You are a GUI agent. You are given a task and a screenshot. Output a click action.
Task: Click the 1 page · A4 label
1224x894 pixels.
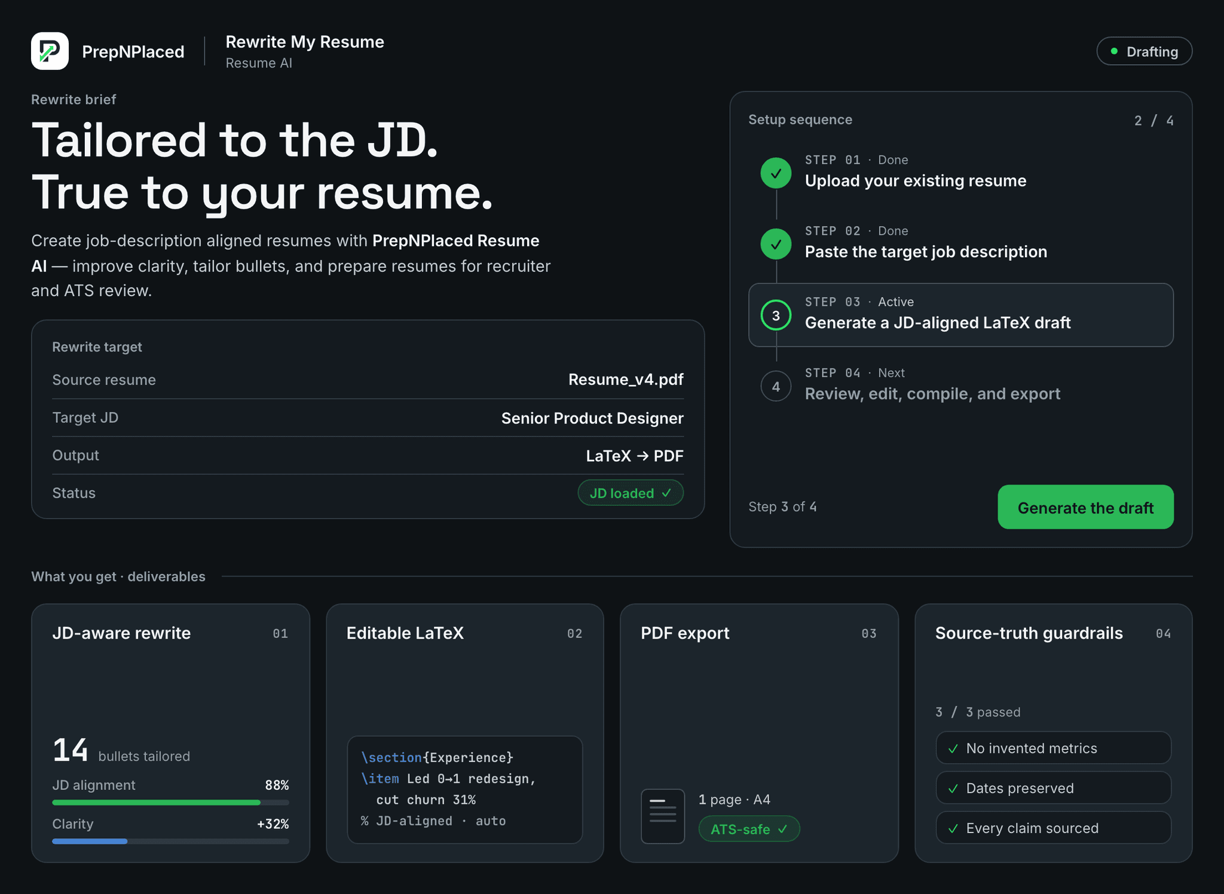click(735, 800)
